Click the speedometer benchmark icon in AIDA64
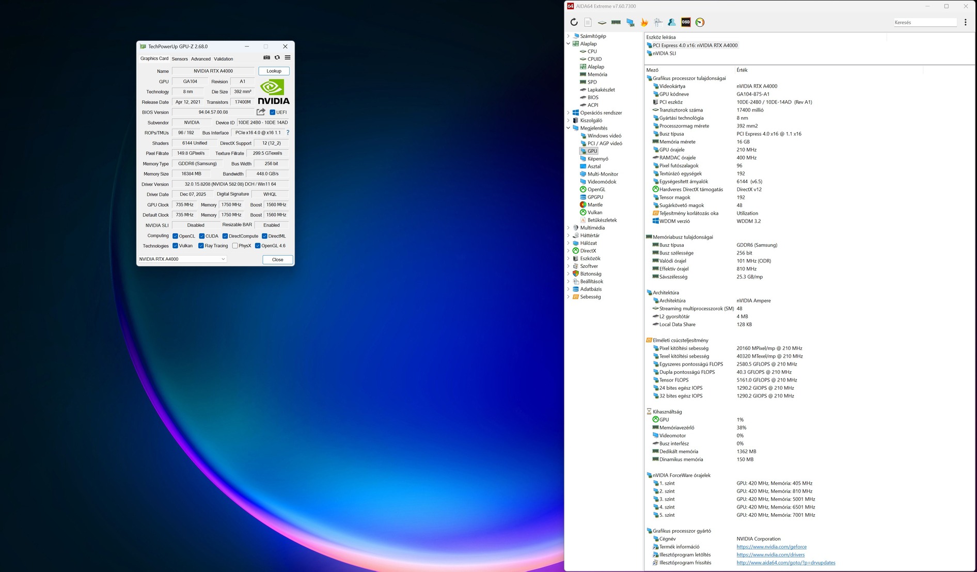 pyautogui.click(x=700, y=22)
